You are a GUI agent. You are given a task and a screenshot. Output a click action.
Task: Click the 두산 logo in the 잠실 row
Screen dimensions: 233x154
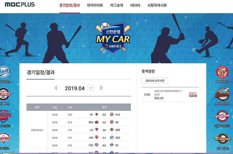point(112,114)
